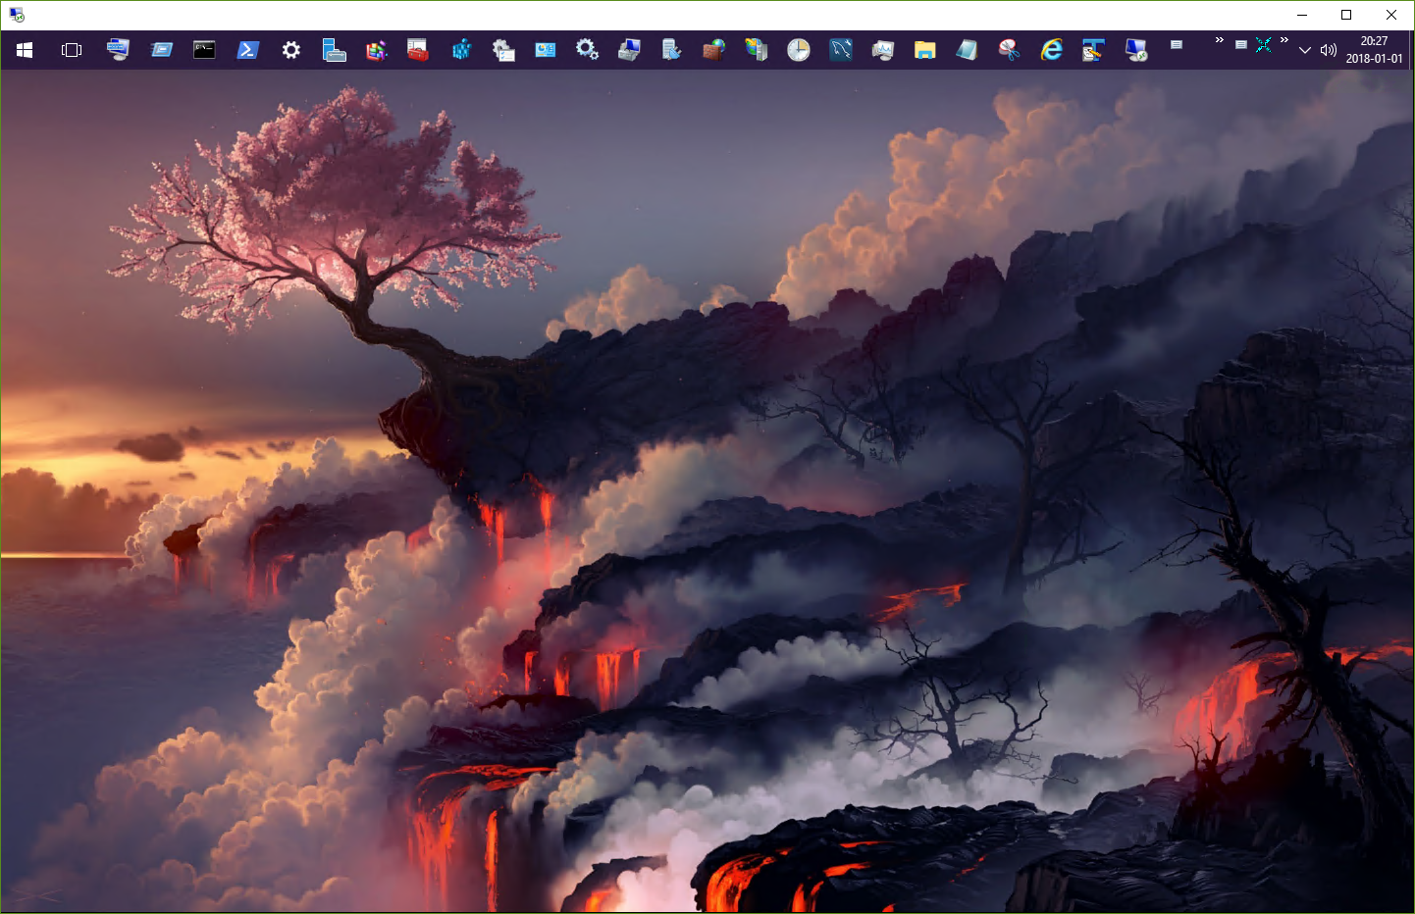Open the Run dialog taskbar shortcut
1415x914 pixels.
tap(162, 50)
